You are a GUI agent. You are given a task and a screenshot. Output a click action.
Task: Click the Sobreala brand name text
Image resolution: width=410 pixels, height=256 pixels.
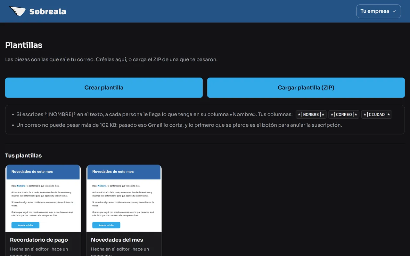(x=48, y=12)
